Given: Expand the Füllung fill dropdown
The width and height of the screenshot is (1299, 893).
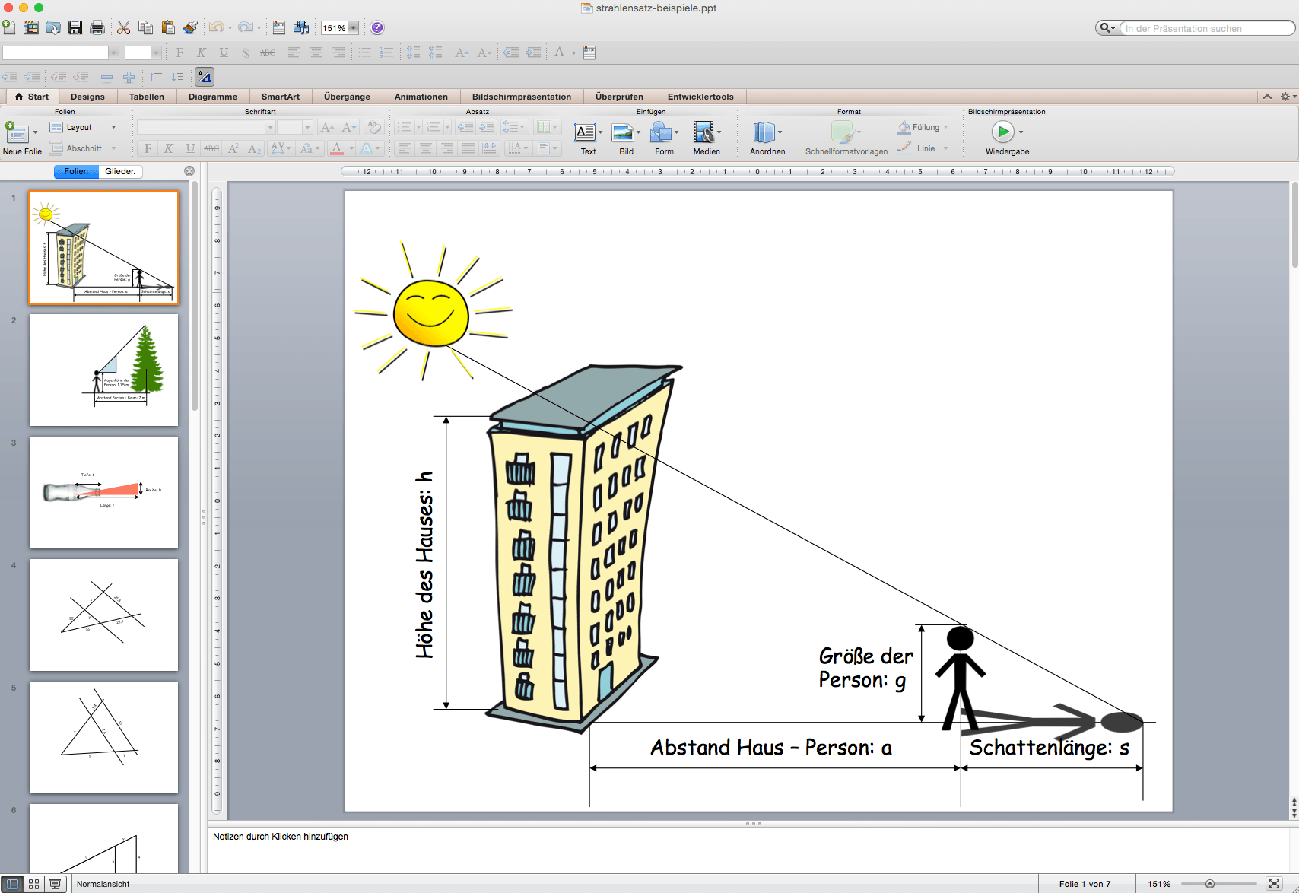Looking at the screenshot, I should 945,128.
